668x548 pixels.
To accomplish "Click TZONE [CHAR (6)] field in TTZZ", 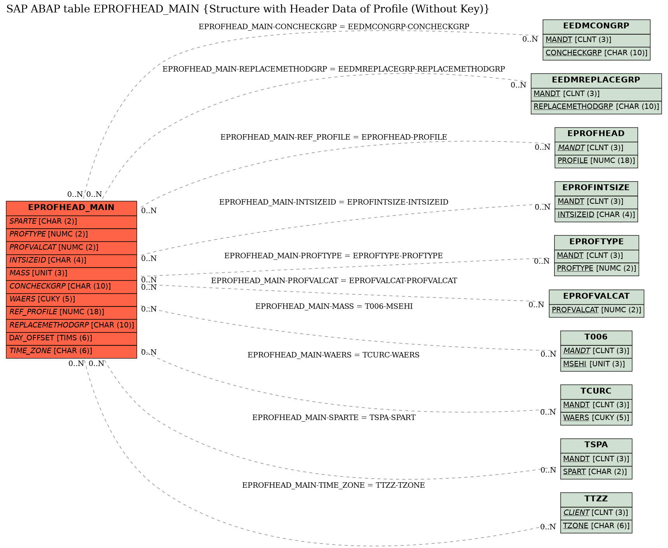I will point(596,526).
